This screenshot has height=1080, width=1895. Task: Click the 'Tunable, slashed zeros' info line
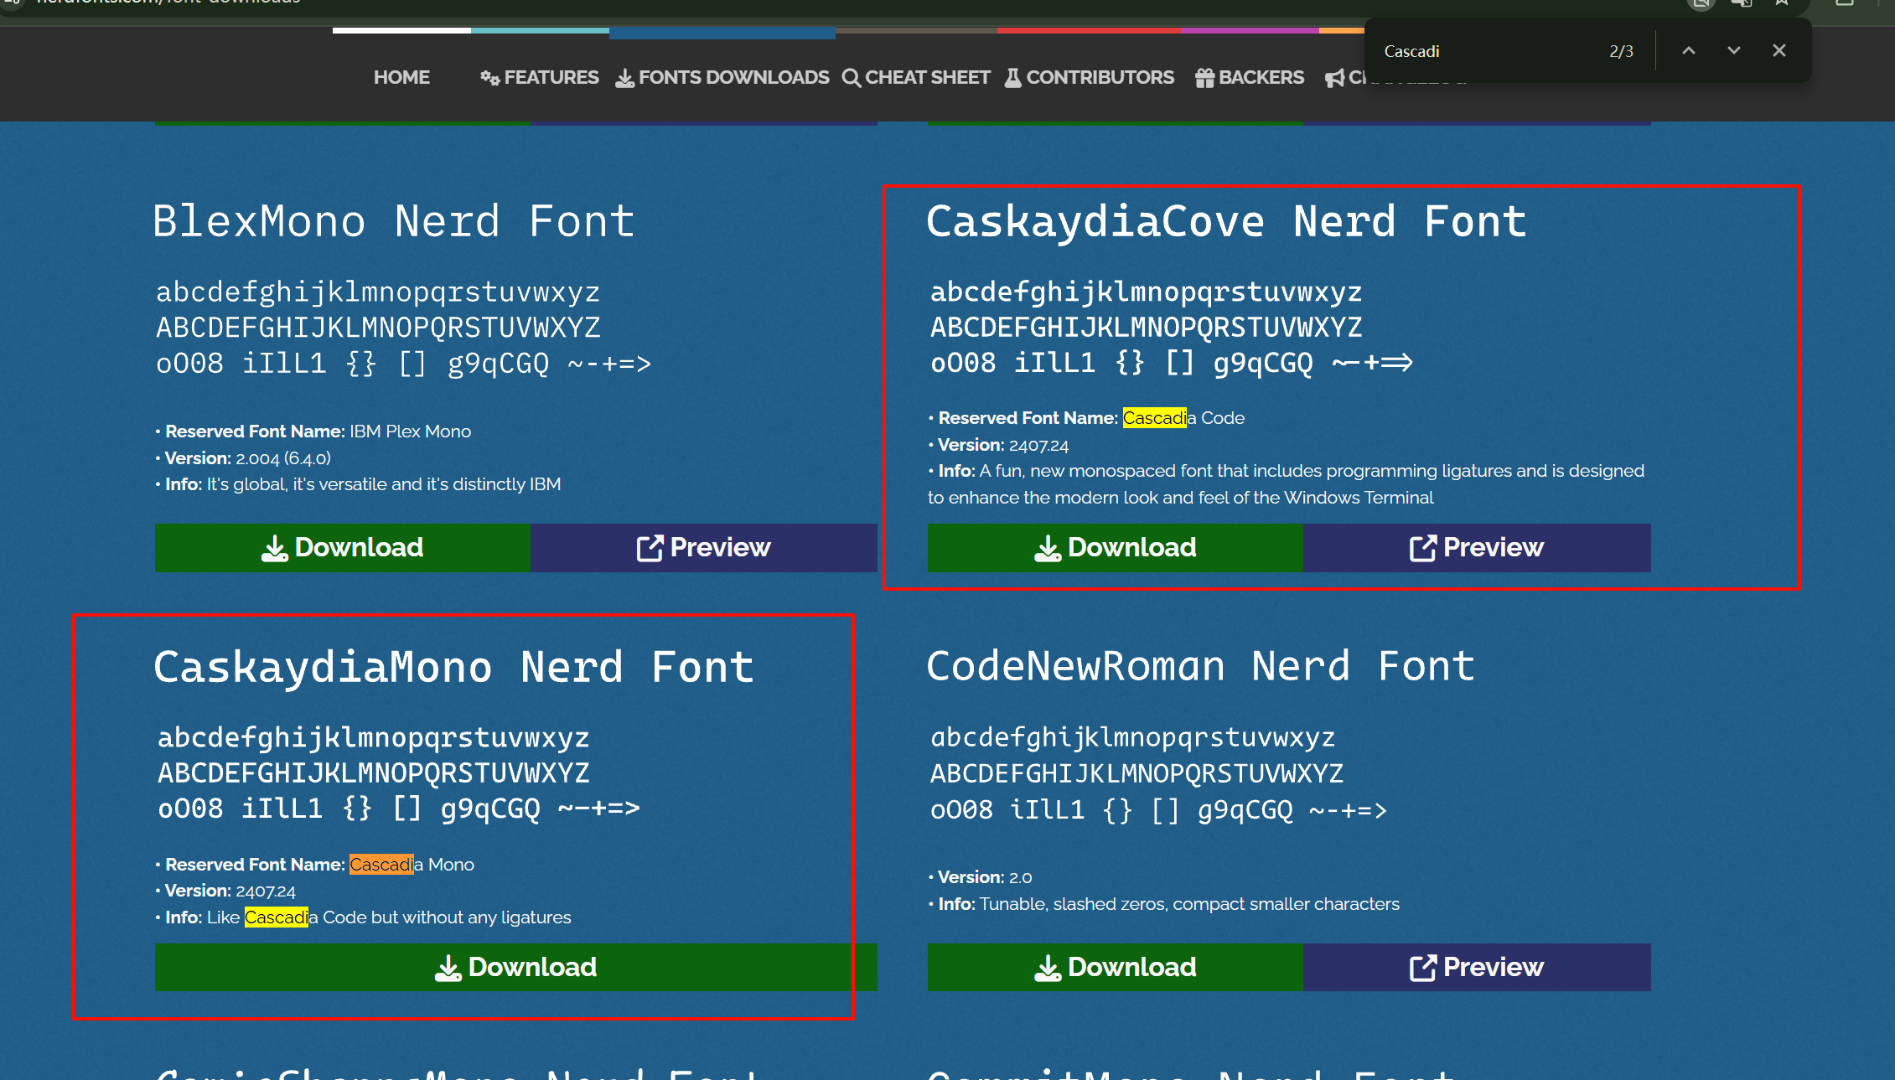pos(1164,904)
